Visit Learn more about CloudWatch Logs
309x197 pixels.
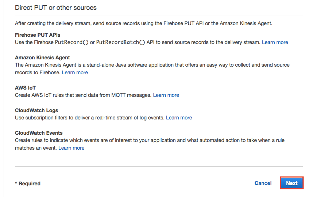[x=179, y=118]
